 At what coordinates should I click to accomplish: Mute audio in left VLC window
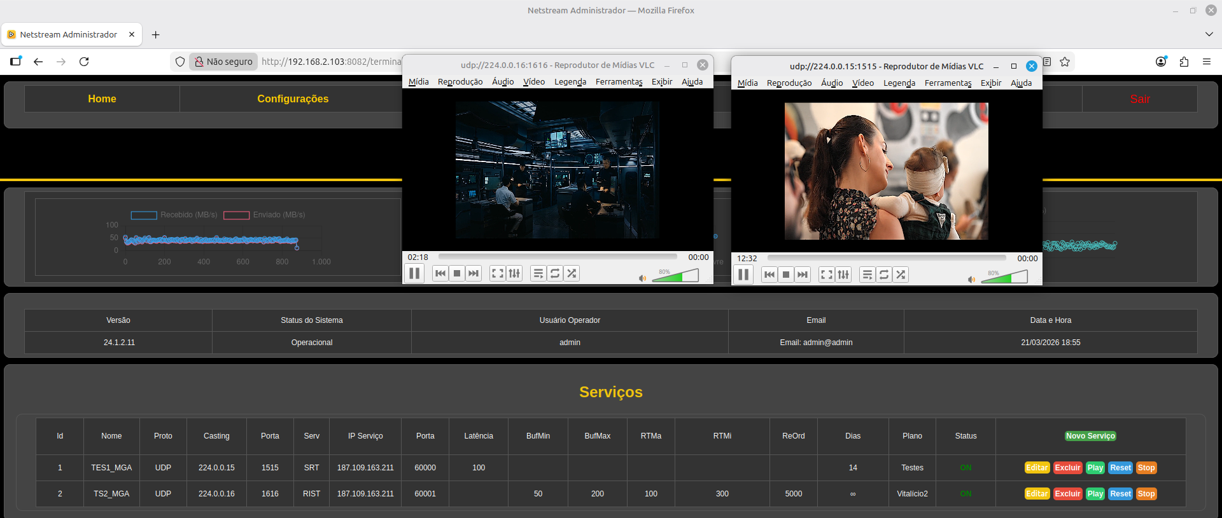(x=642, y=278)
